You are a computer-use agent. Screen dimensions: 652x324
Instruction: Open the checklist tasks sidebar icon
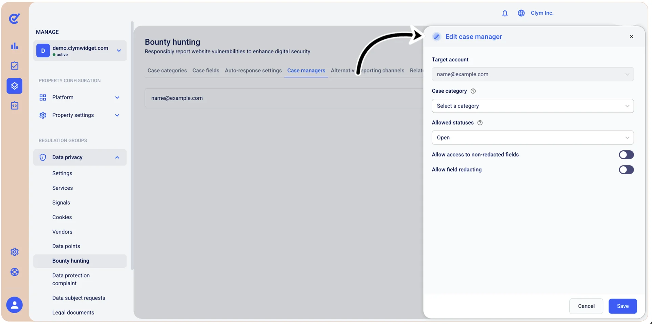coord(14,66)
